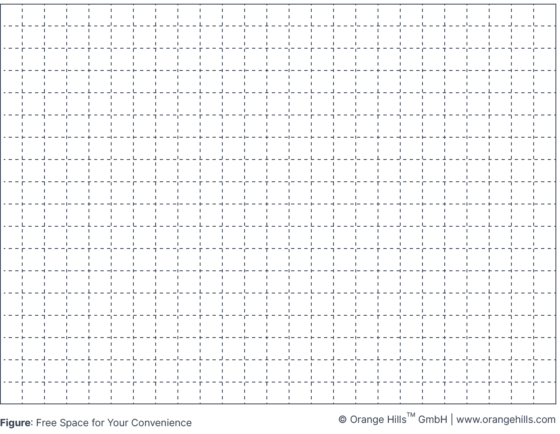Open the www.orangehills.com website link
The image size is (560, 434).
coord(506,420)
